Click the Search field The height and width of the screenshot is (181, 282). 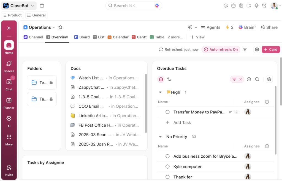pyautogui.click(x=134, y=6)
